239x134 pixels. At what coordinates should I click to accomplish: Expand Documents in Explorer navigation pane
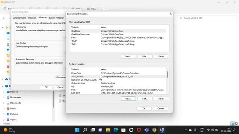click(4, 98)
